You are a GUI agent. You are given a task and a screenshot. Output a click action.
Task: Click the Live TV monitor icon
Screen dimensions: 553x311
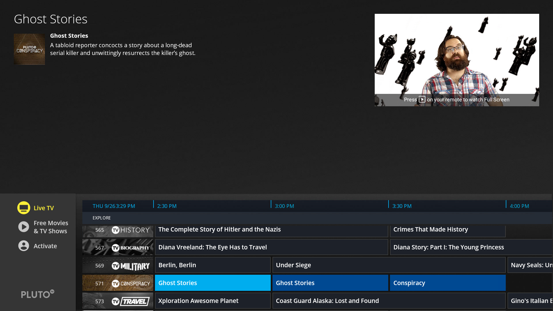pos(24,208)
